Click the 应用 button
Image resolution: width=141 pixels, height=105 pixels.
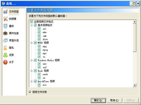(131, 101)
